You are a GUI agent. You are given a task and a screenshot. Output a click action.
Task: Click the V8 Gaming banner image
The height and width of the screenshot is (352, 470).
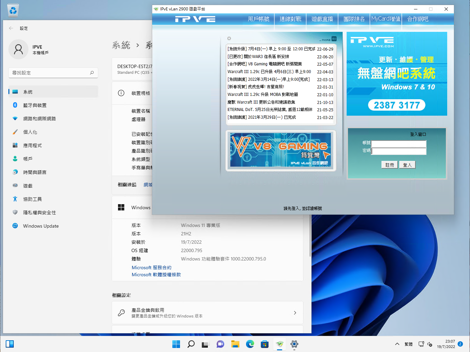[281, 150]
